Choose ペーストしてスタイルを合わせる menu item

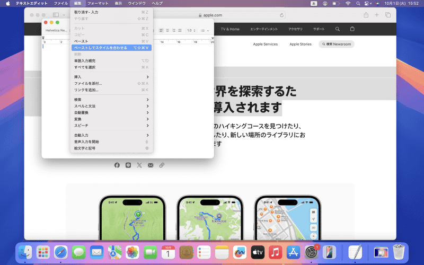click(111, 48)
